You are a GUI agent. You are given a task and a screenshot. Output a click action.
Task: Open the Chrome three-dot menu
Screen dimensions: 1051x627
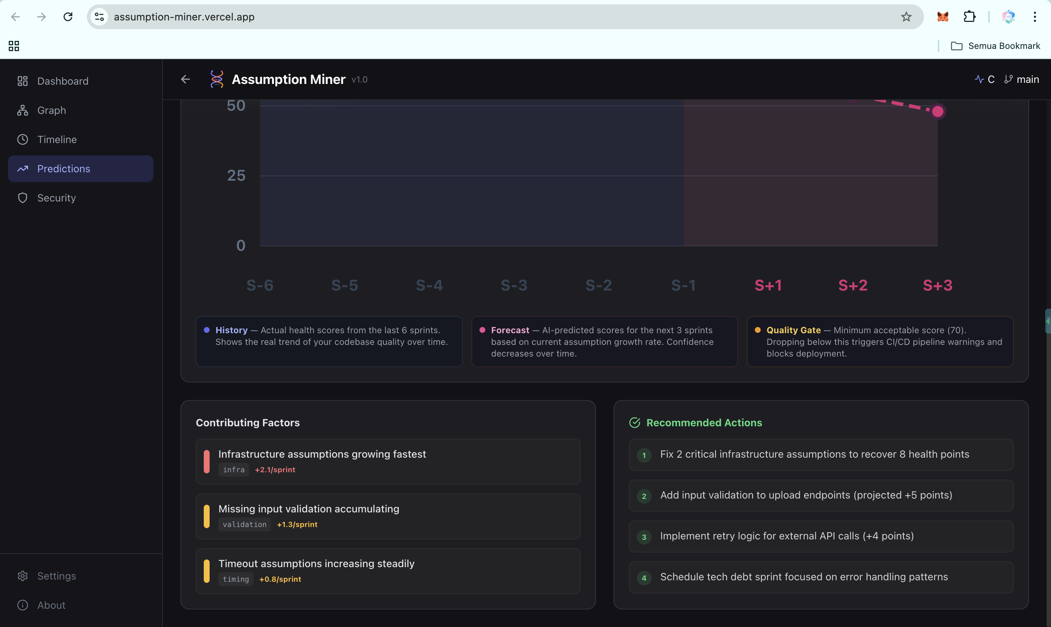click(x=1035, y=17)
